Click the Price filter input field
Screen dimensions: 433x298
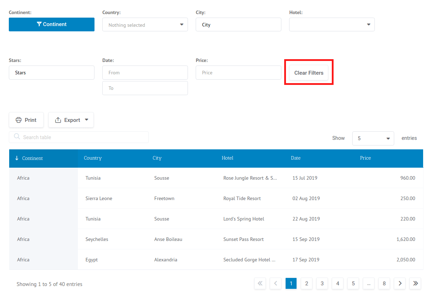tap(238, 73)
